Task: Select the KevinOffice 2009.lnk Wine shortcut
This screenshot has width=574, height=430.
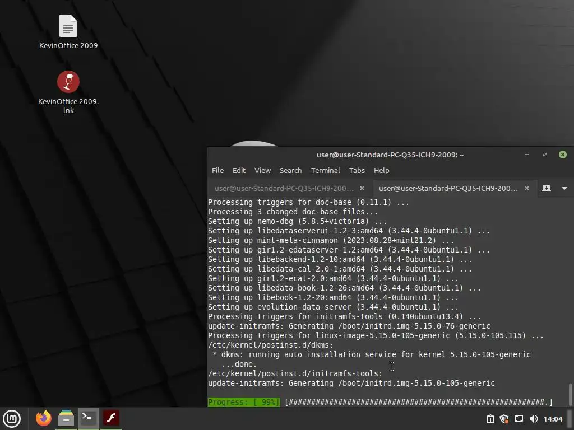Action: 68,82
